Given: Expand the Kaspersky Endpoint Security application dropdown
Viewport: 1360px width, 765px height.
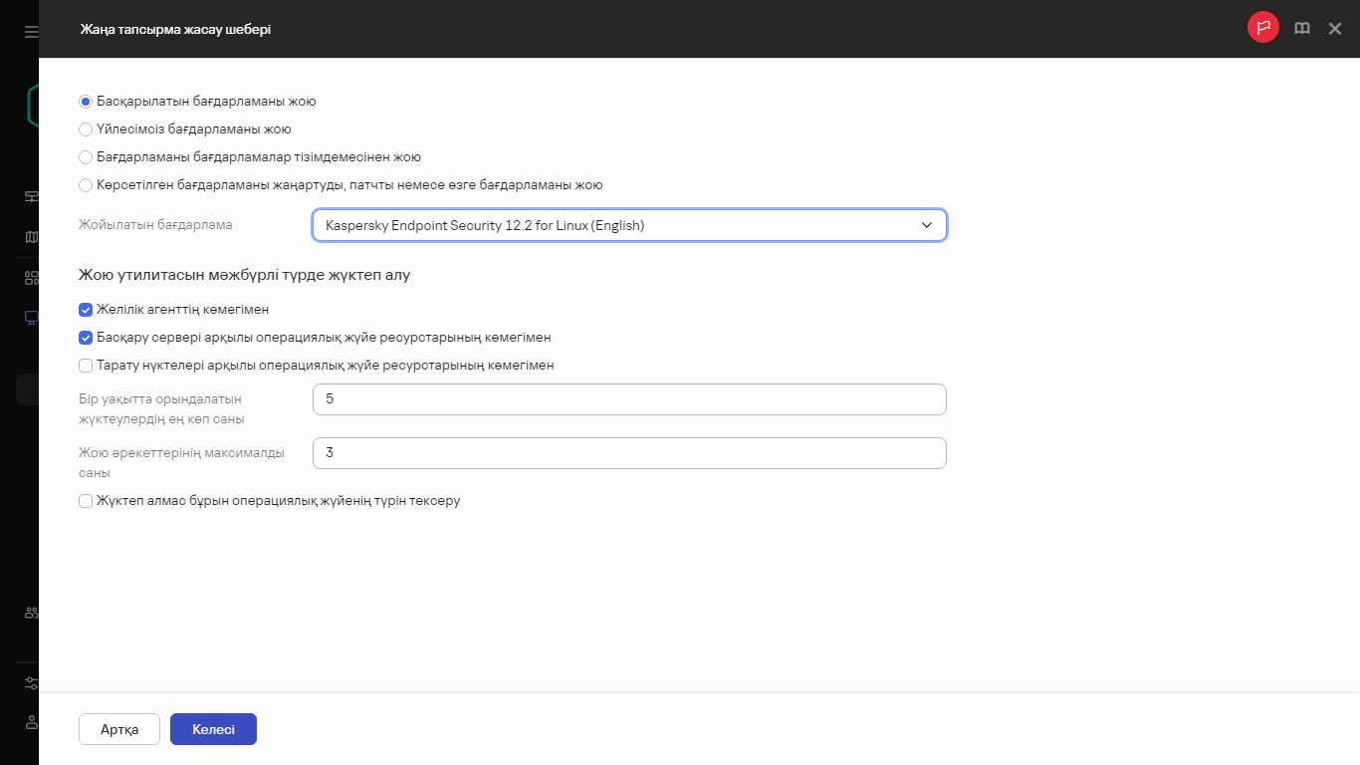Looking at the screenshot, I should (x=628, y=226).
